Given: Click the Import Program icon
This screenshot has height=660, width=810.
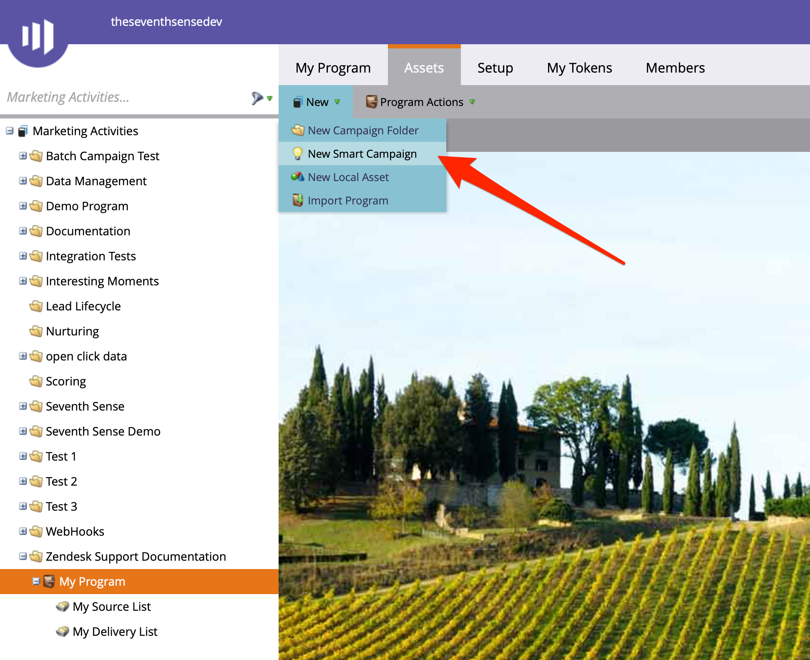Looking at the screenshot, I should [297, 200].
